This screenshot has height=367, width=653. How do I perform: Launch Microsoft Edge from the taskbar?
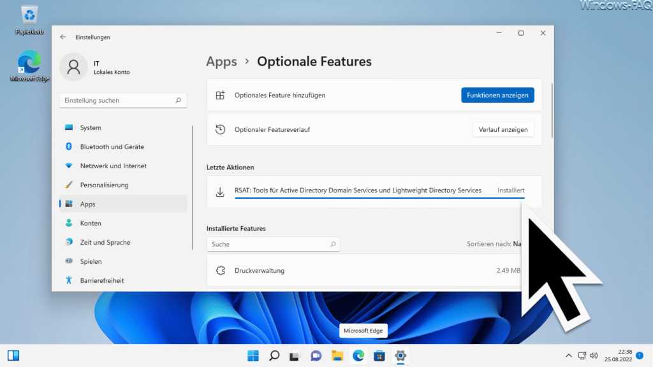[x=358, y=356]
